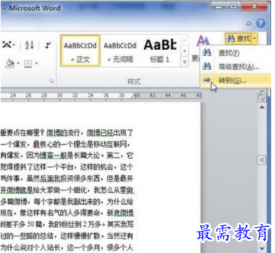Click text line containing 有名气的人多得要命
This screenshot has width=275, height=253.
(x=67, y=213)
